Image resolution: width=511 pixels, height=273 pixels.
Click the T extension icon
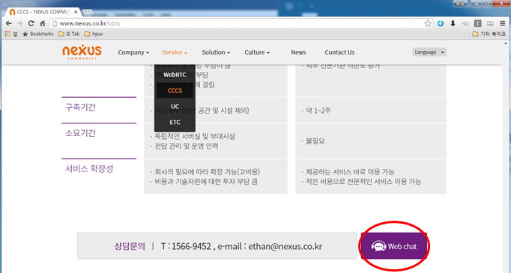[478, 23]
